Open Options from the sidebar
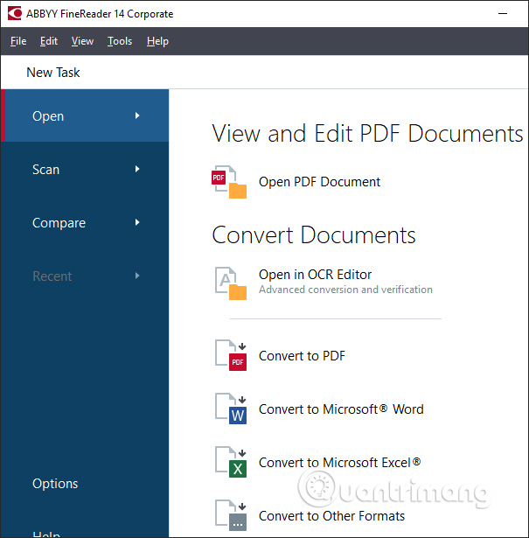 point(55,484)
